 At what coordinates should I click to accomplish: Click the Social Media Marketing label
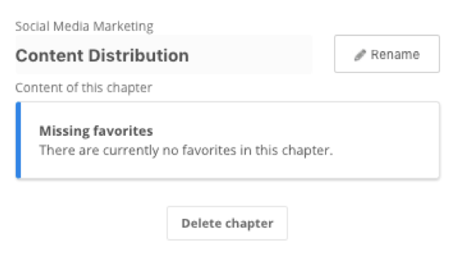[84, 26]
